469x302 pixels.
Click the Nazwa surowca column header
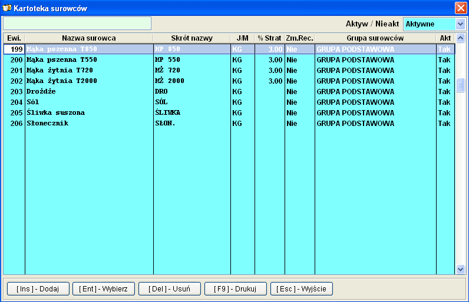(89, 38)
